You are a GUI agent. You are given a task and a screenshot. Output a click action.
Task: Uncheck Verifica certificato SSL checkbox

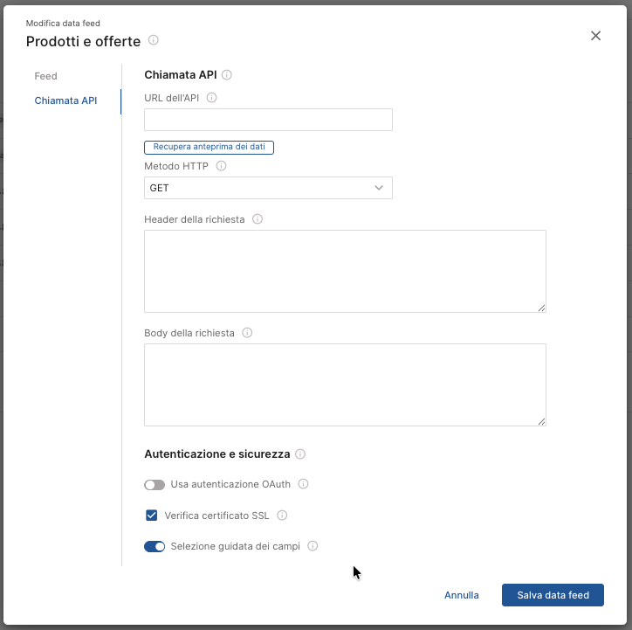151,516
